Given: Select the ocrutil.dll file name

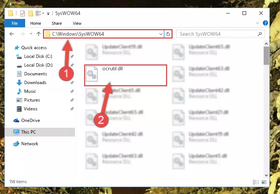Looking at the screenshot, I should pyautogui.click(x=113, y=68).
